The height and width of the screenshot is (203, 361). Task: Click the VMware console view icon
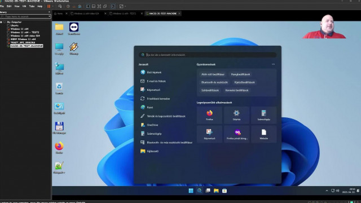[x=113, y=6]
